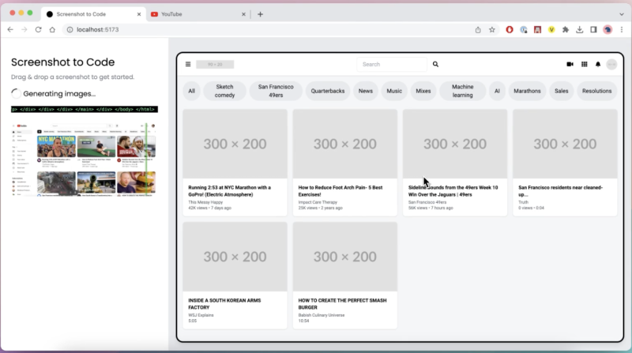This screenshot has width=632, height=353.
Task: Choose the Marathons category chip
Action: tap(527, 91)
